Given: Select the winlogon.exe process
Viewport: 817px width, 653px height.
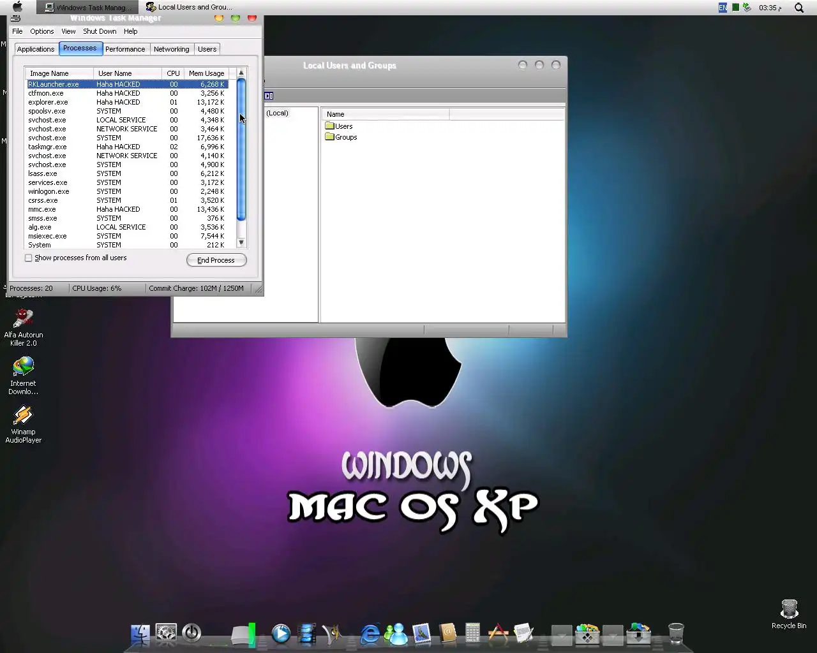Looking at the screenshot, I should click(127, 191).
